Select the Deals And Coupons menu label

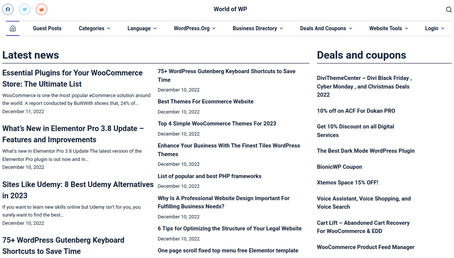coord(323,28)
